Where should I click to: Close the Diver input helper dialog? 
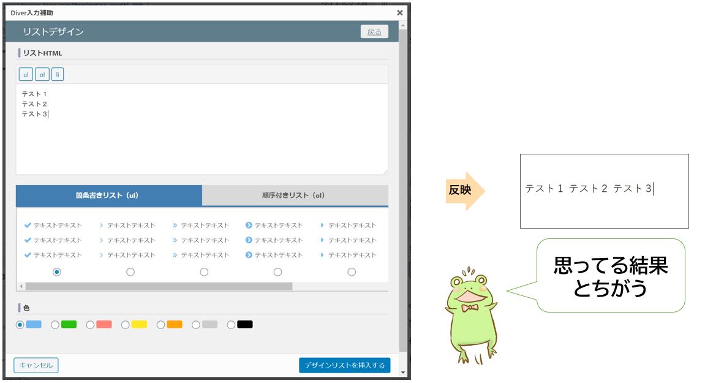point(400,12)
